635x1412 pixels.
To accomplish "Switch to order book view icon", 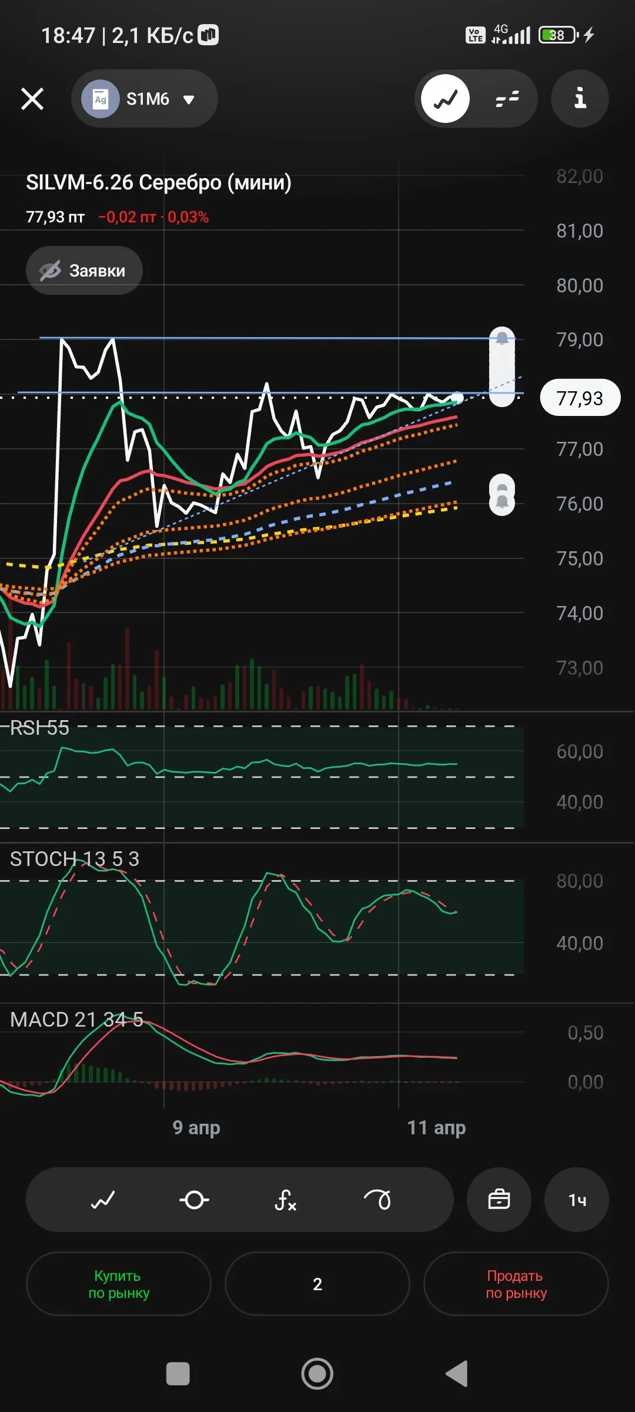I will 507,99.
